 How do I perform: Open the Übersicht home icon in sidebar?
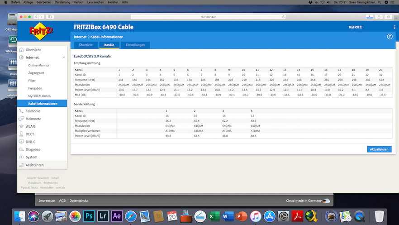pos(21,50)
